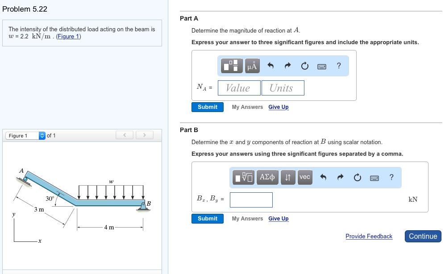Open the equation template icon in Part A
The image size is (445, 274).
[x=232, y=66]
